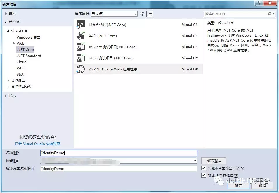Toggle the create directory for solution checkbox
The width and height of the screenshot is (279, 193).
pyautogui.click(x=204, y=168)
